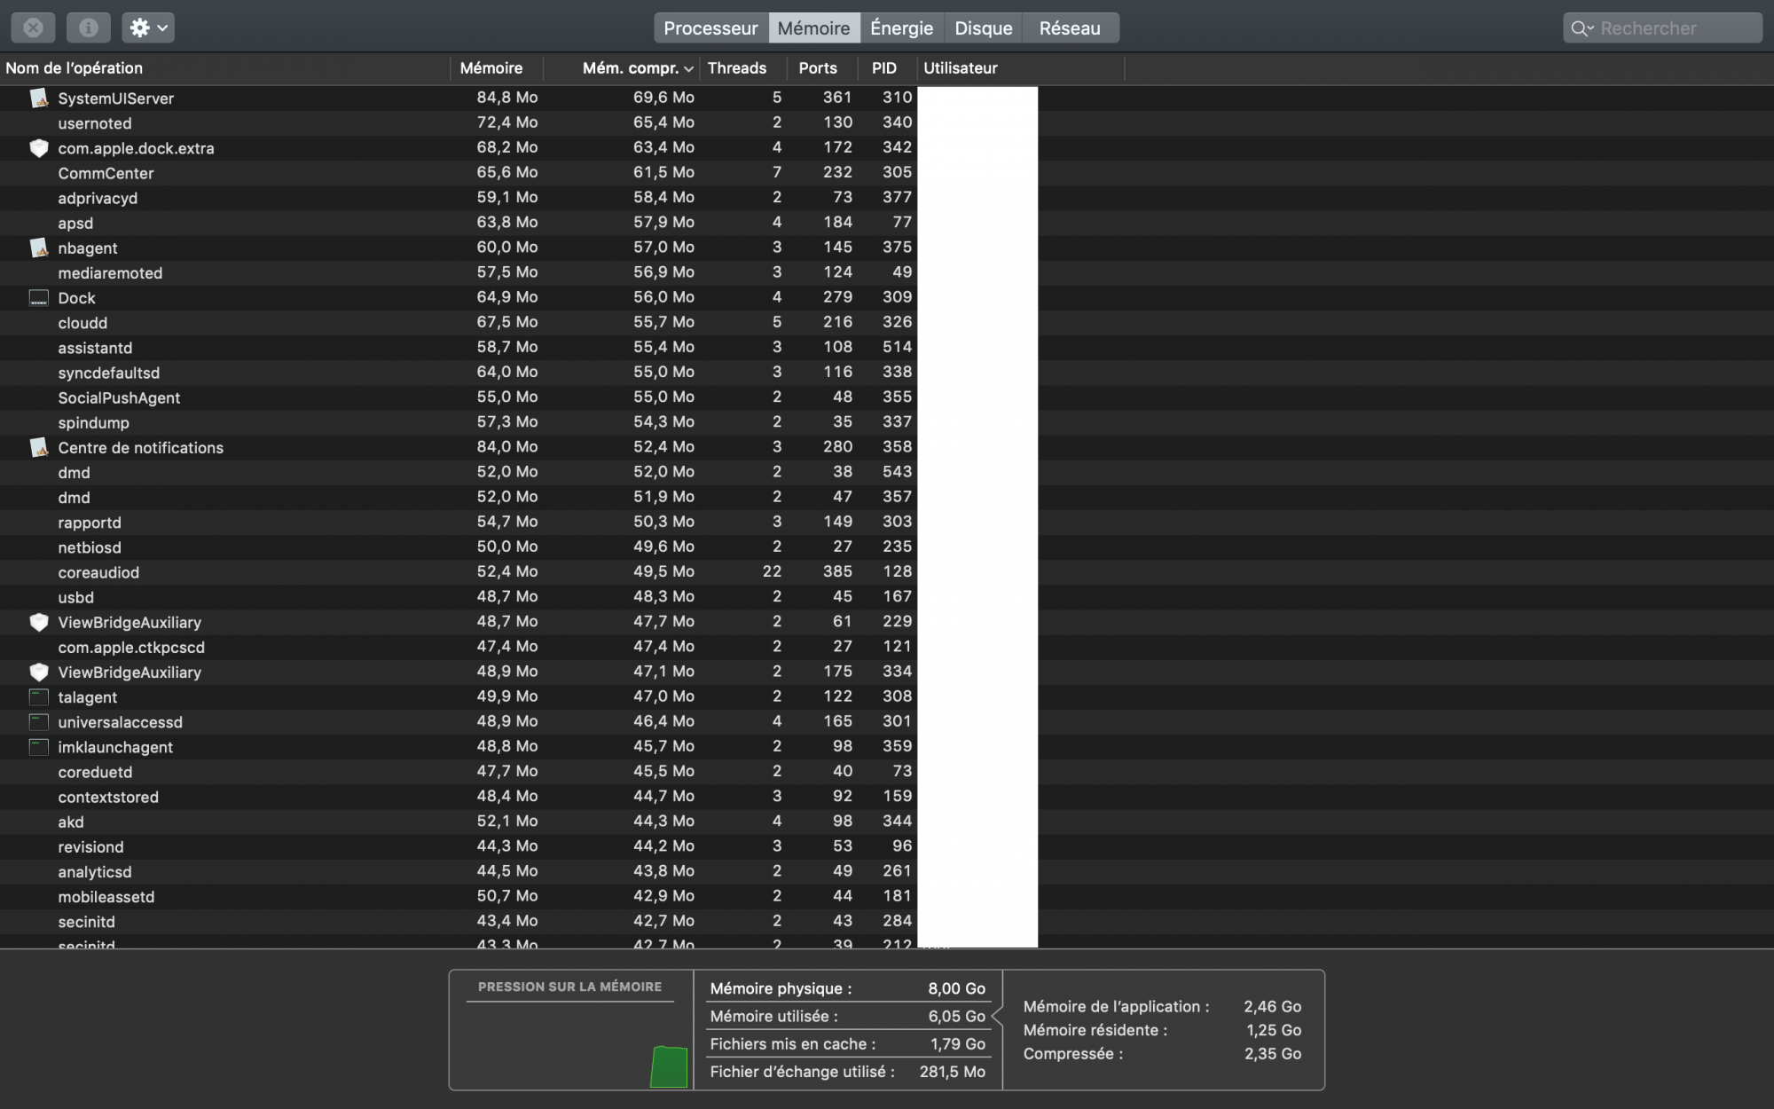Sort by PID column header
Image resolution: width=1774 pixels, height=1109 pixels.
[887, 68]
